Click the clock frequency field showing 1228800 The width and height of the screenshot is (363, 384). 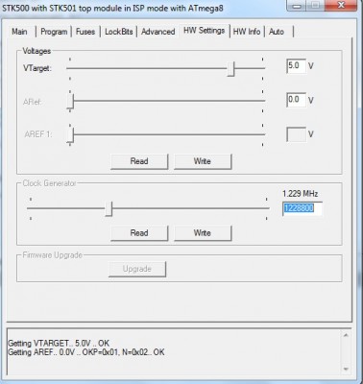[302, 208]
